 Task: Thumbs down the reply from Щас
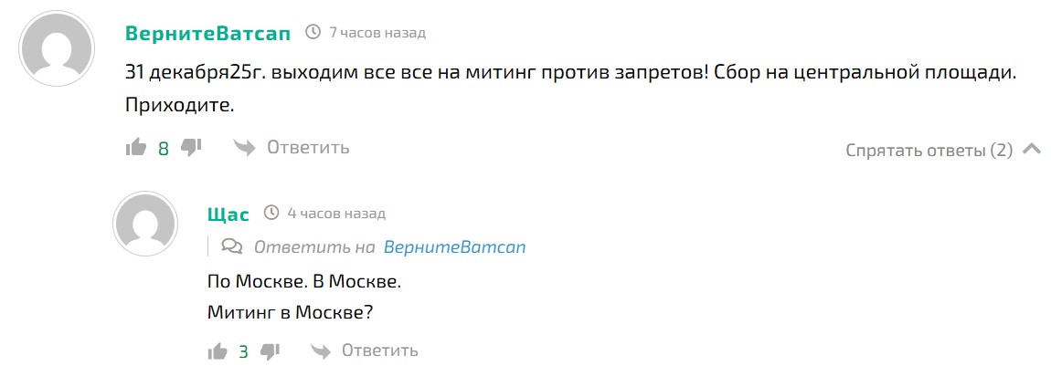(271, 351)
